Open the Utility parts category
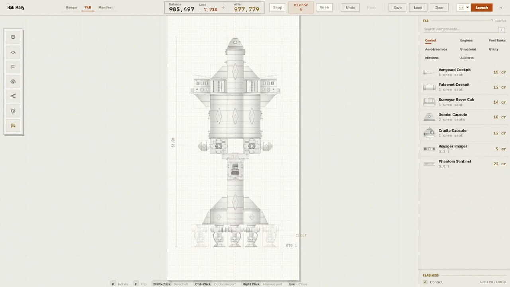 [x=494, y=49]
